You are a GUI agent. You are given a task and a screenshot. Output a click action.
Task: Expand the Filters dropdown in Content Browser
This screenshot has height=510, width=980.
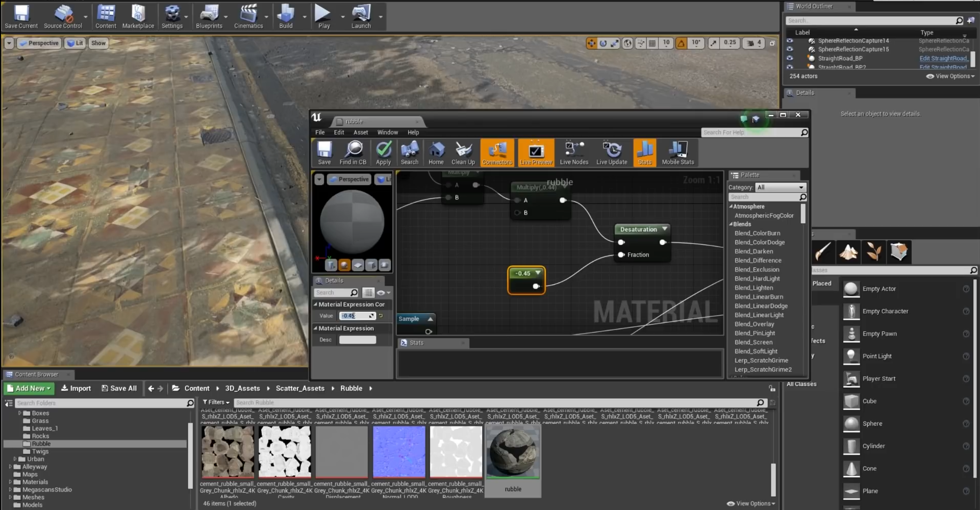tap(216, 402)
